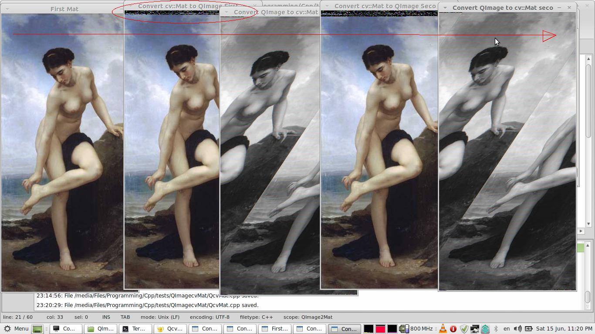Click the color image in 'First Mat' window
Viewport: 595px width, 334px height.
(x=62, y=152)
